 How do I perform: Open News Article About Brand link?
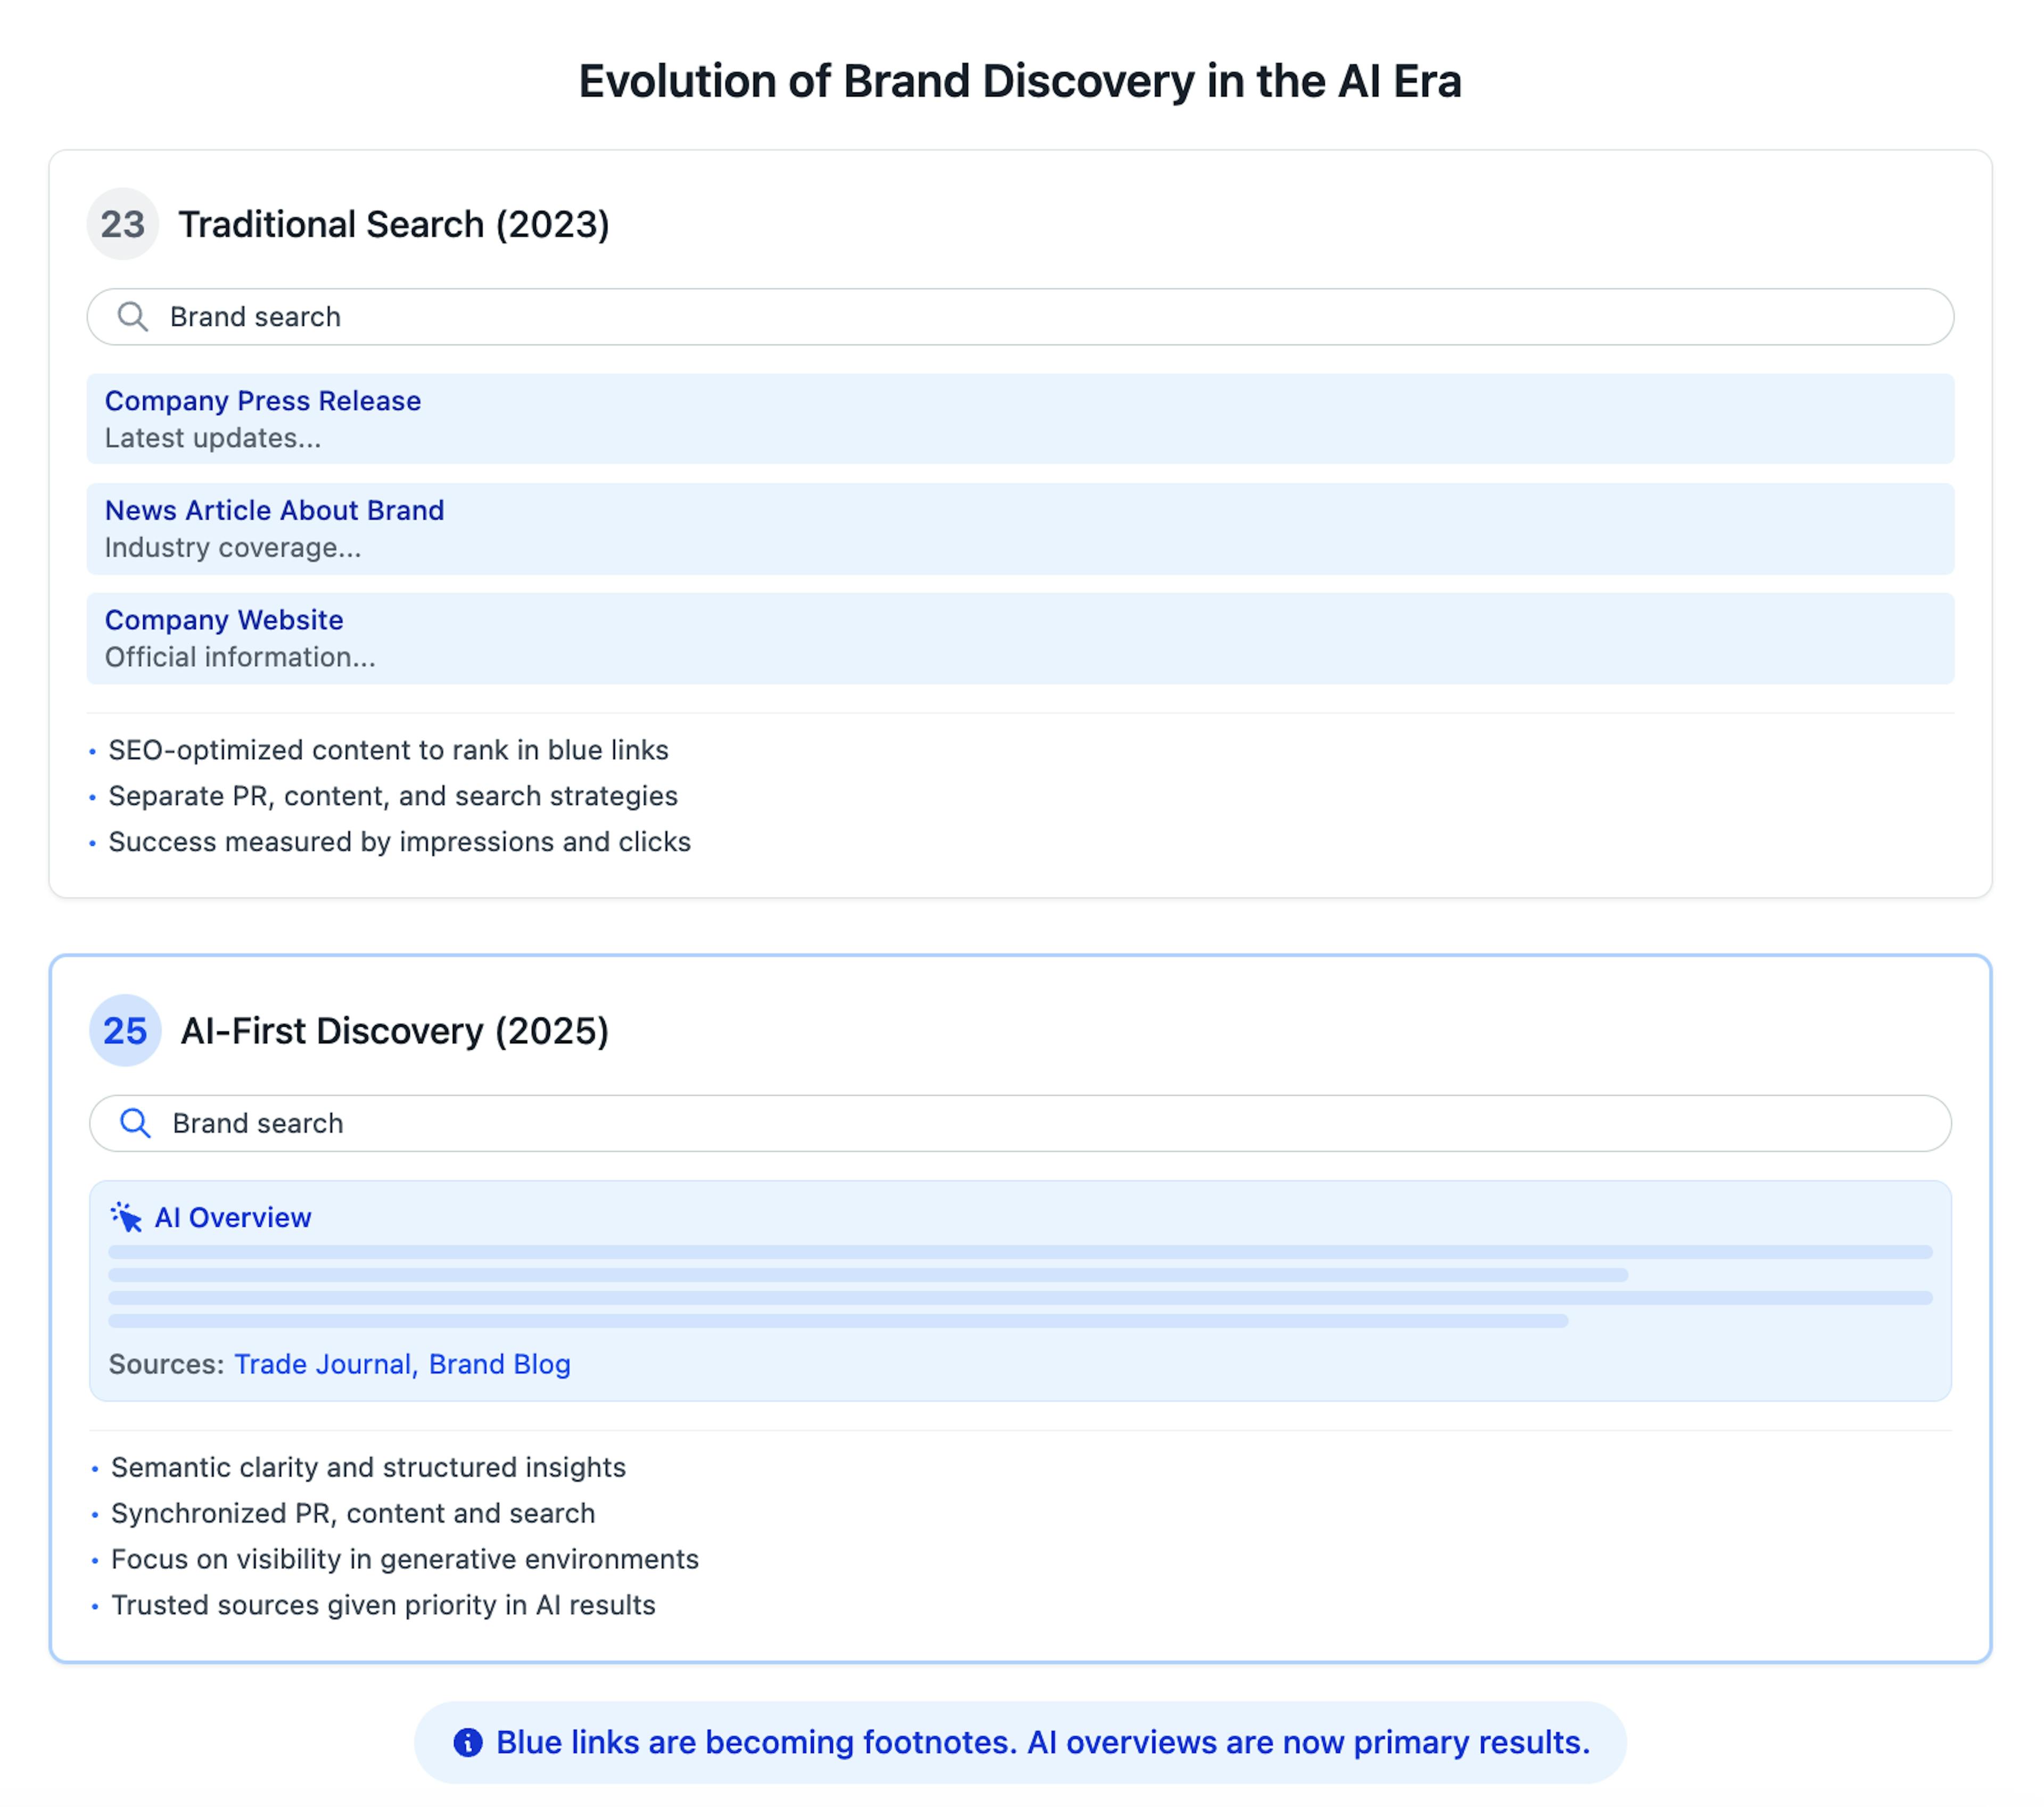274,510
